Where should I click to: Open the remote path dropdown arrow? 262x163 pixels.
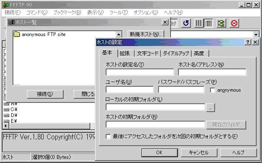pyautogui.click(x=256, y=35)
